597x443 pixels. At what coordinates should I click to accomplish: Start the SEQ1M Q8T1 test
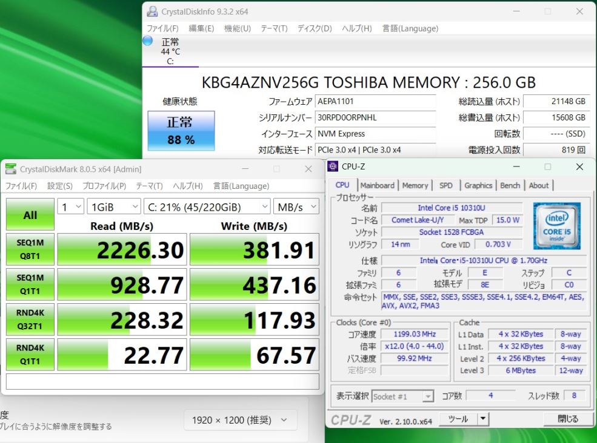tap(30, 249)
